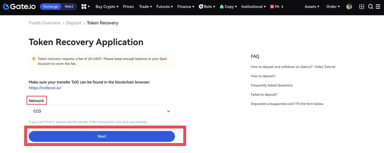The image size is (384, 153).
Task: Expand the Order dropdown menu
Action: click(333, 7)
